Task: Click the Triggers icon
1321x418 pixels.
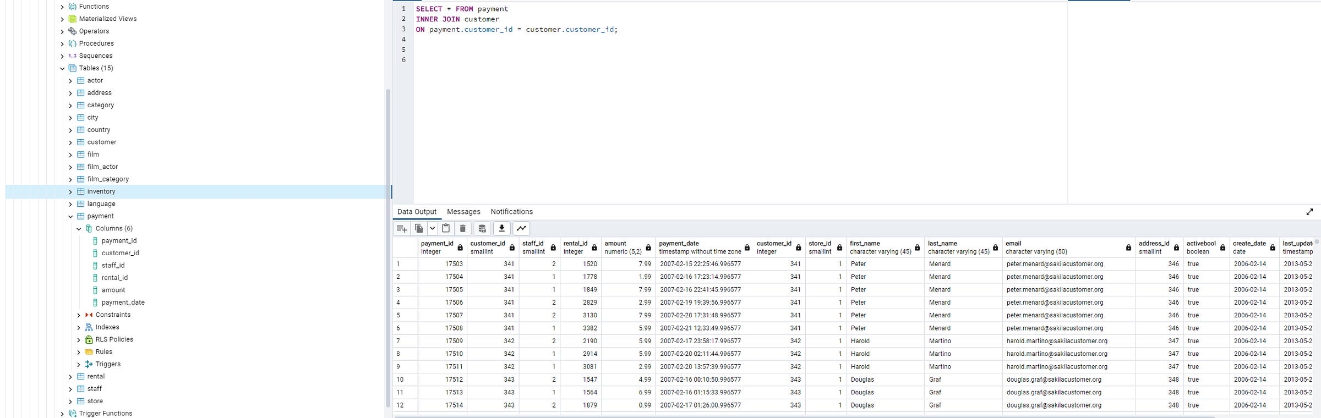Action: click(89, 364)
